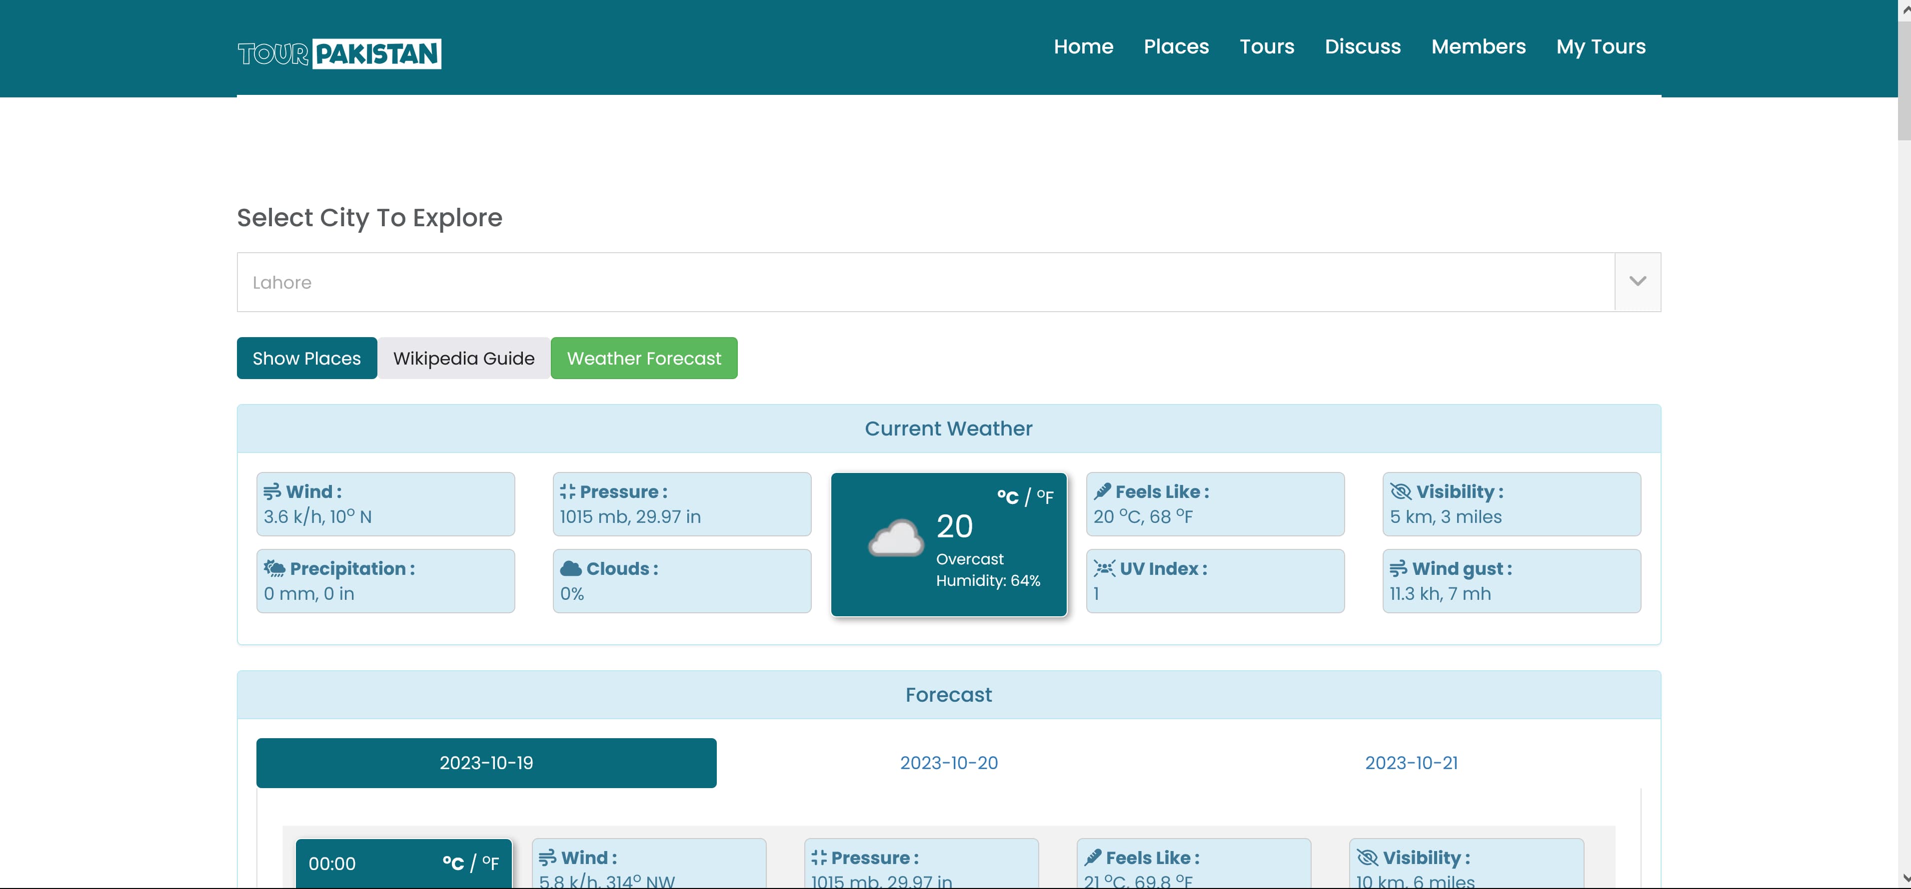Expand the city dropdown chevron
This screenshot has height=889, width=1911.
(1637, 282)
